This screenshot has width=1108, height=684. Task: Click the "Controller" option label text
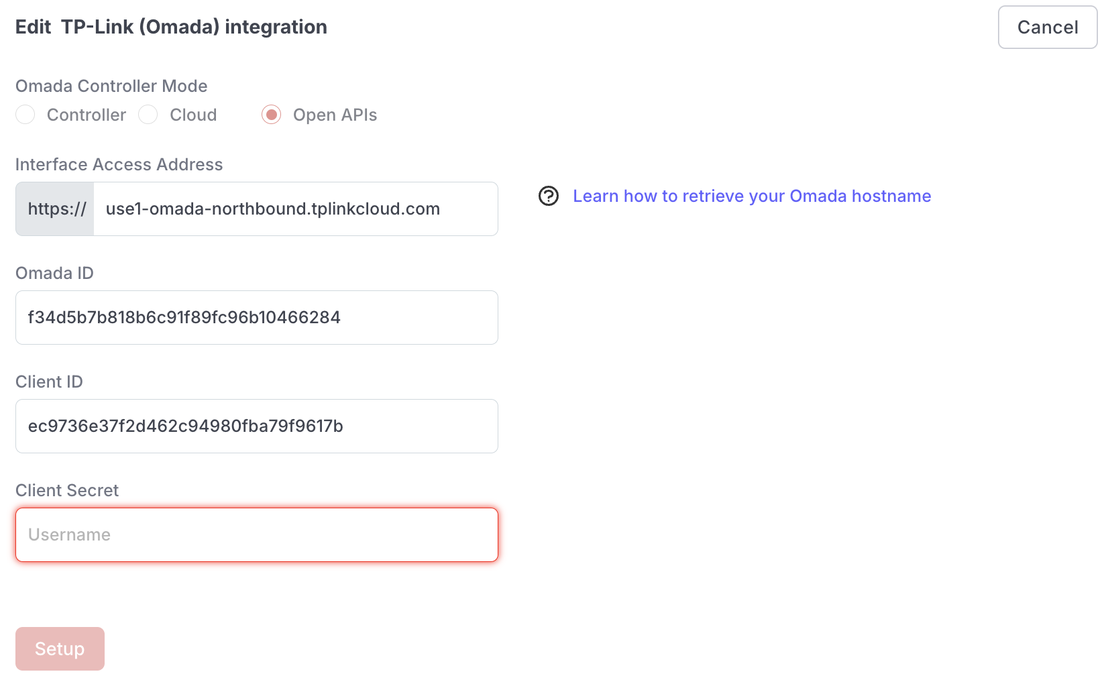pos(87,115)
